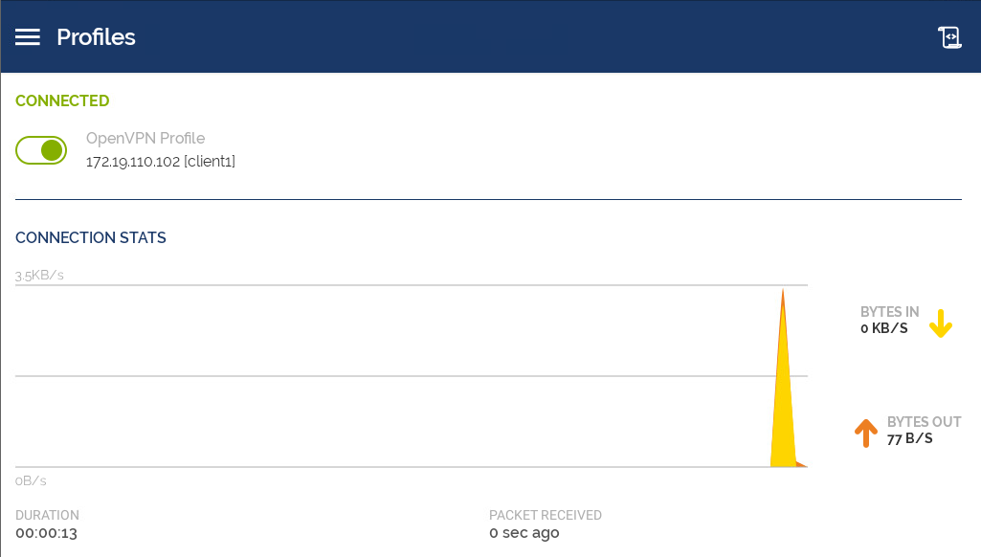981x557 pixels.
Task: Click the CONNECTION STATS section heading
Action: coord(91,237)
